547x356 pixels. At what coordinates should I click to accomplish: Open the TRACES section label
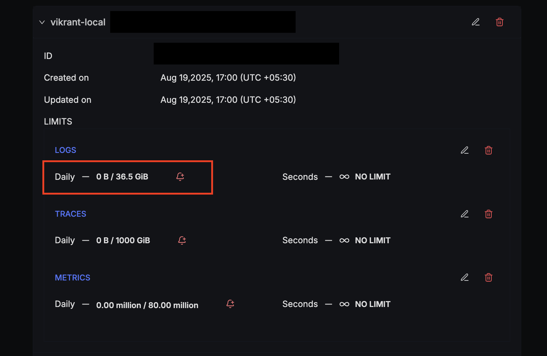tap(70, 214)
